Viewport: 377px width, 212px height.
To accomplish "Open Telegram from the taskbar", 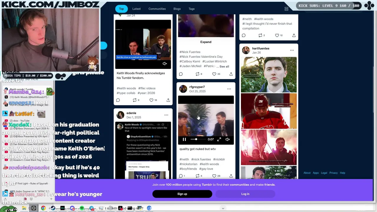I will pos(92,208).
